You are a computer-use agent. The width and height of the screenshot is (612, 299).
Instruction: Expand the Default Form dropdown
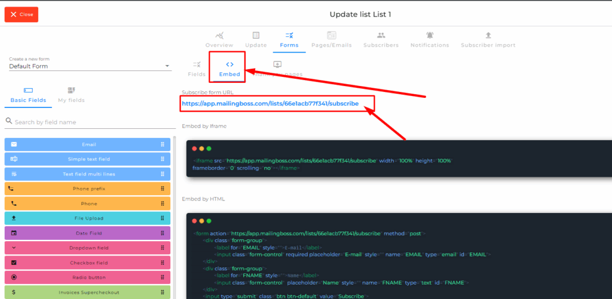(x=167, y=66)
